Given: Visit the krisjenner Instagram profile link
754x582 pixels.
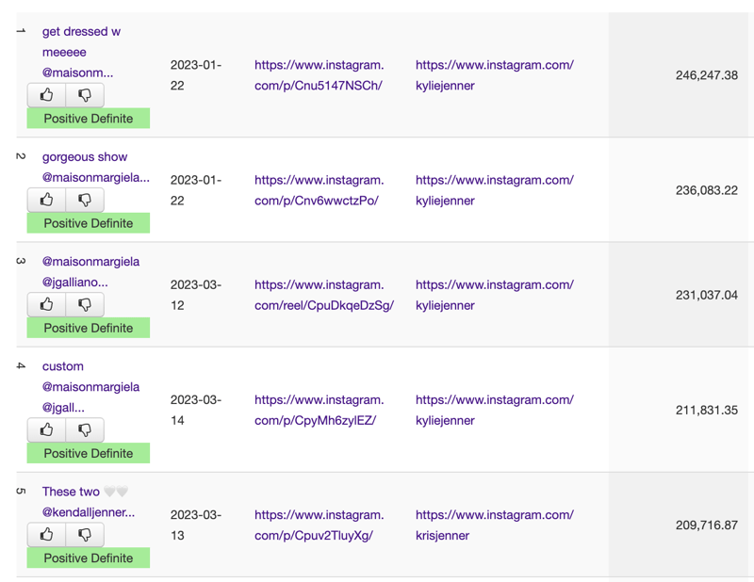Looking at the screenshot, I should coord(494,525).
